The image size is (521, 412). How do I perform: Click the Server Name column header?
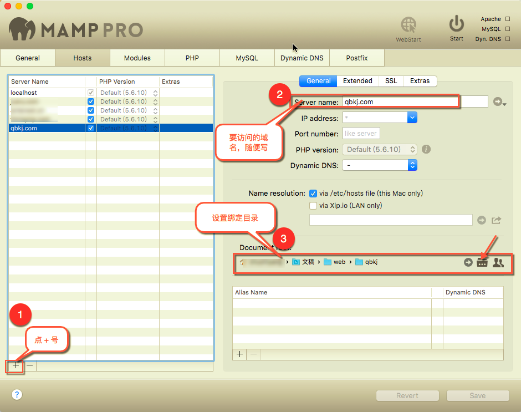point(47,82)
